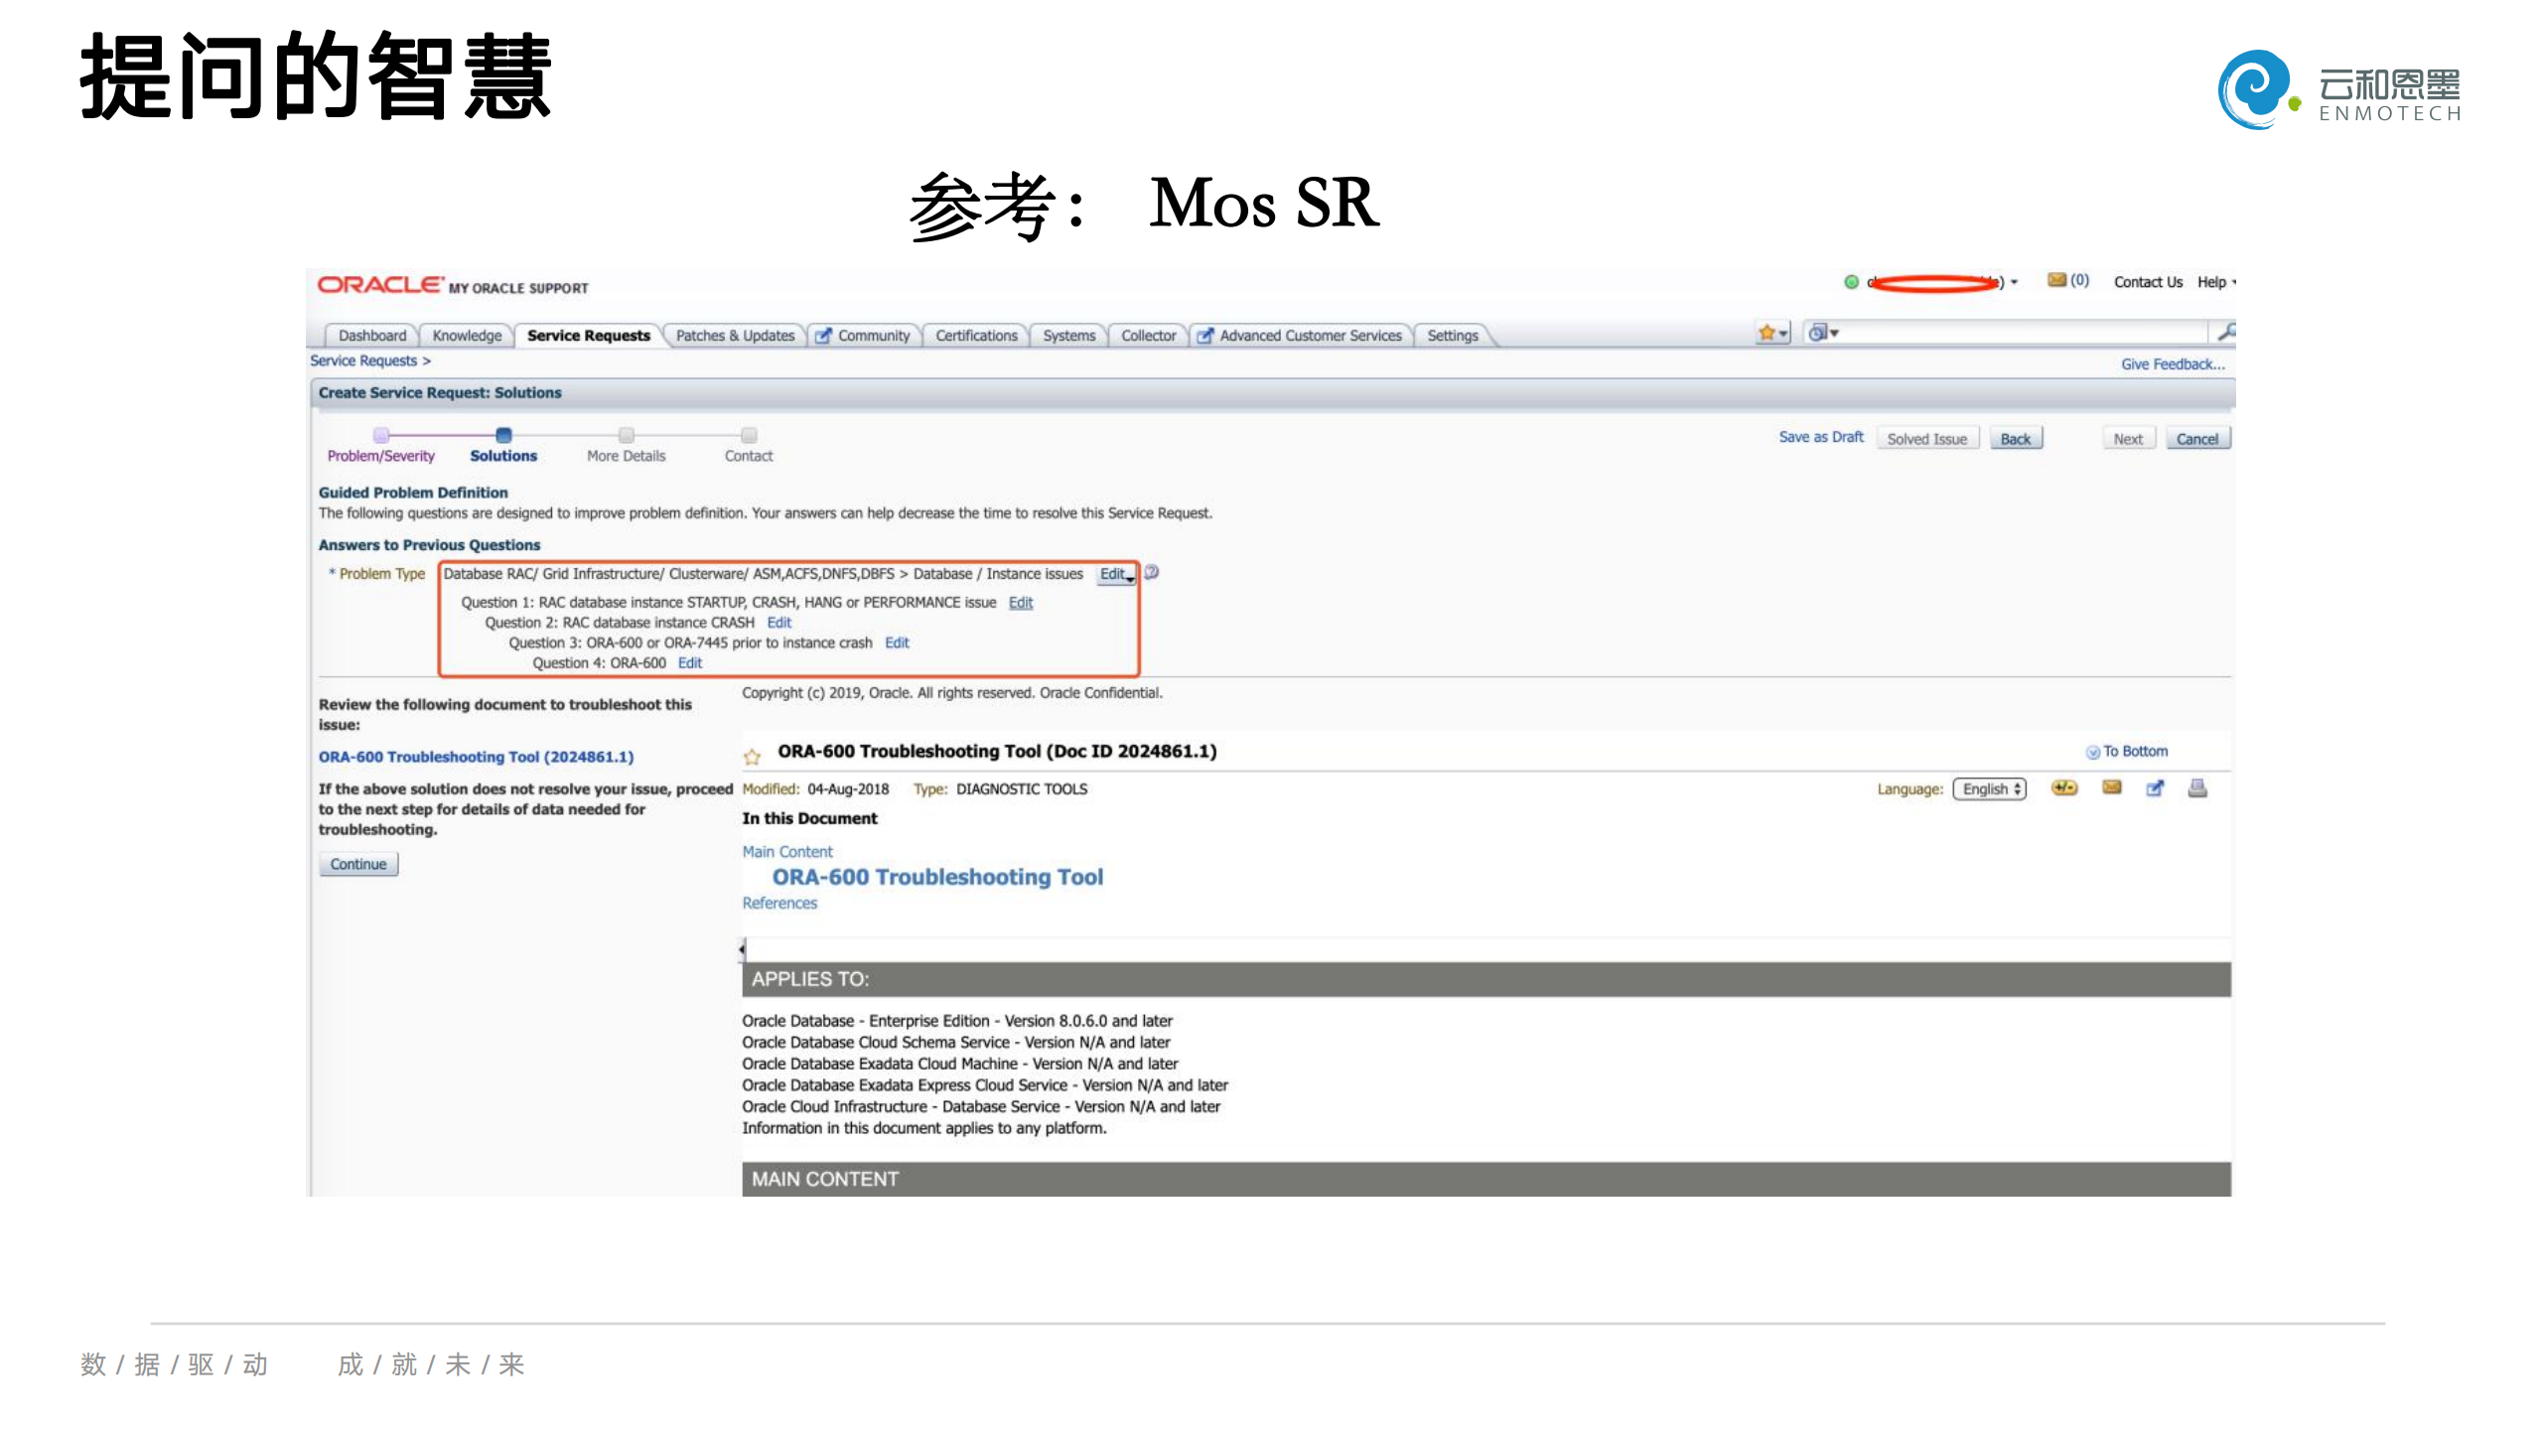Open the document in a new window
This screenshot has height=1430, width=2542.
[2155, 789]
